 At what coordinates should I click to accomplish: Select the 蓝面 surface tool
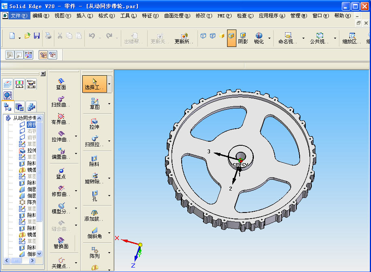click(x=61, y=84)
